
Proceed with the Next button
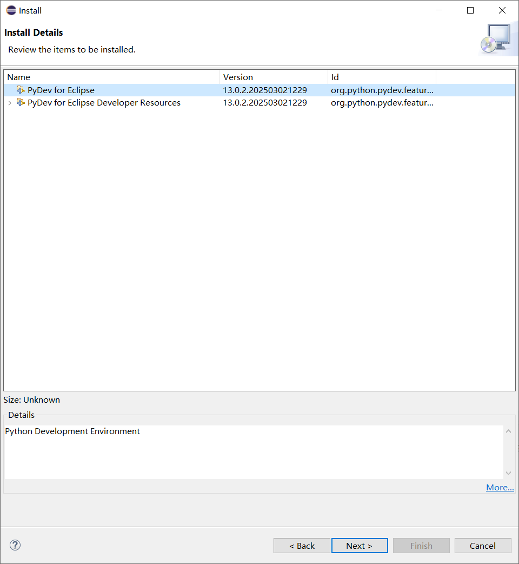point(360,546)
